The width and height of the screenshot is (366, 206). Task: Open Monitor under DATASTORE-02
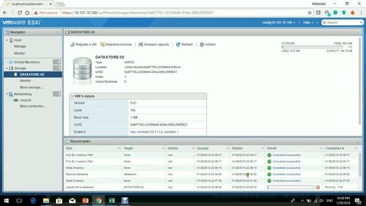25,81
